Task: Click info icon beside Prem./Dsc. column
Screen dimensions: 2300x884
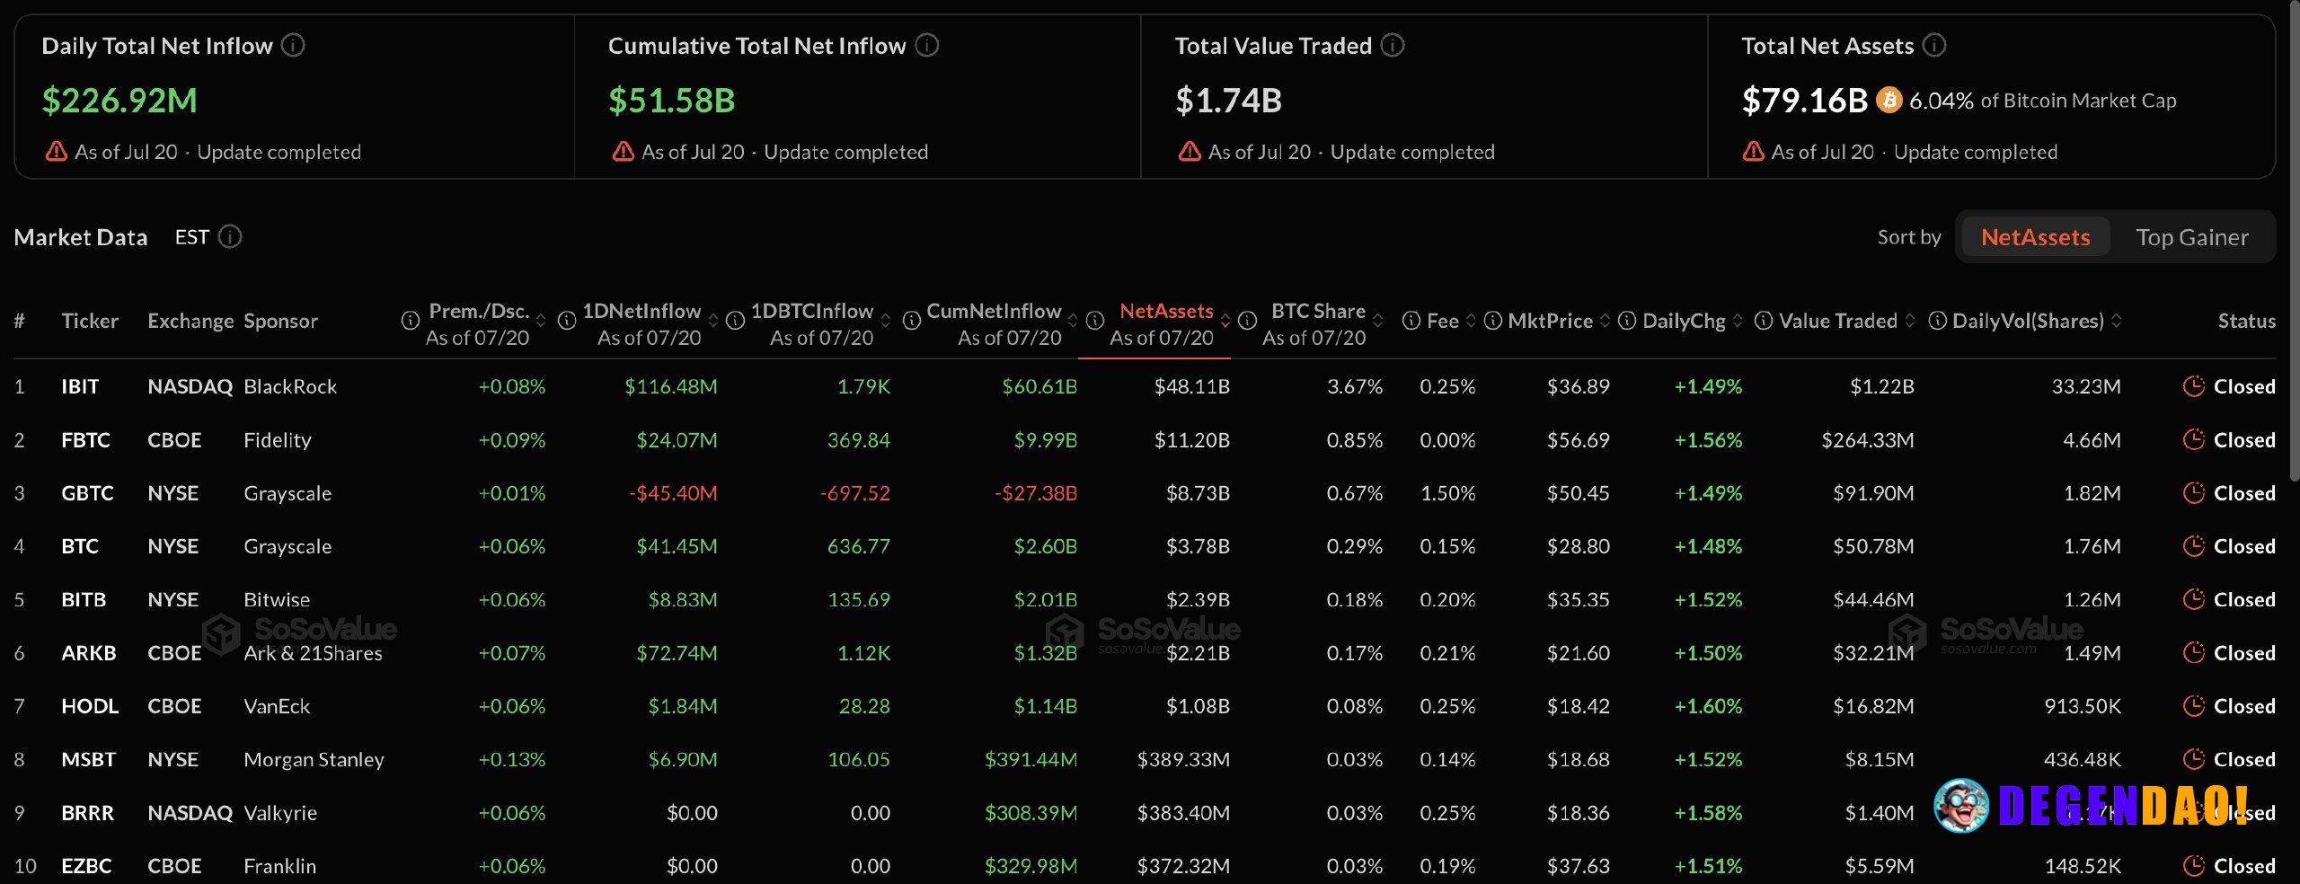Action: 411,321
